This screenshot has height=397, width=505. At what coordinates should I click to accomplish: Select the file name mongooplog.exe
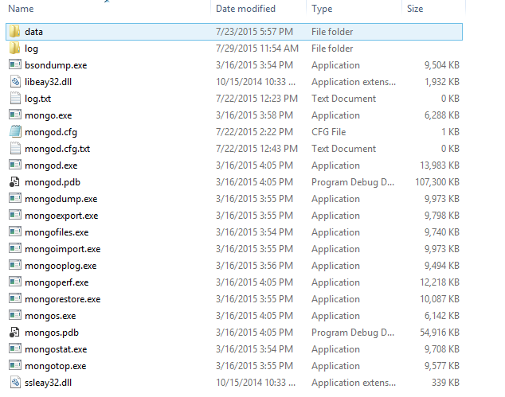[61, 266]
